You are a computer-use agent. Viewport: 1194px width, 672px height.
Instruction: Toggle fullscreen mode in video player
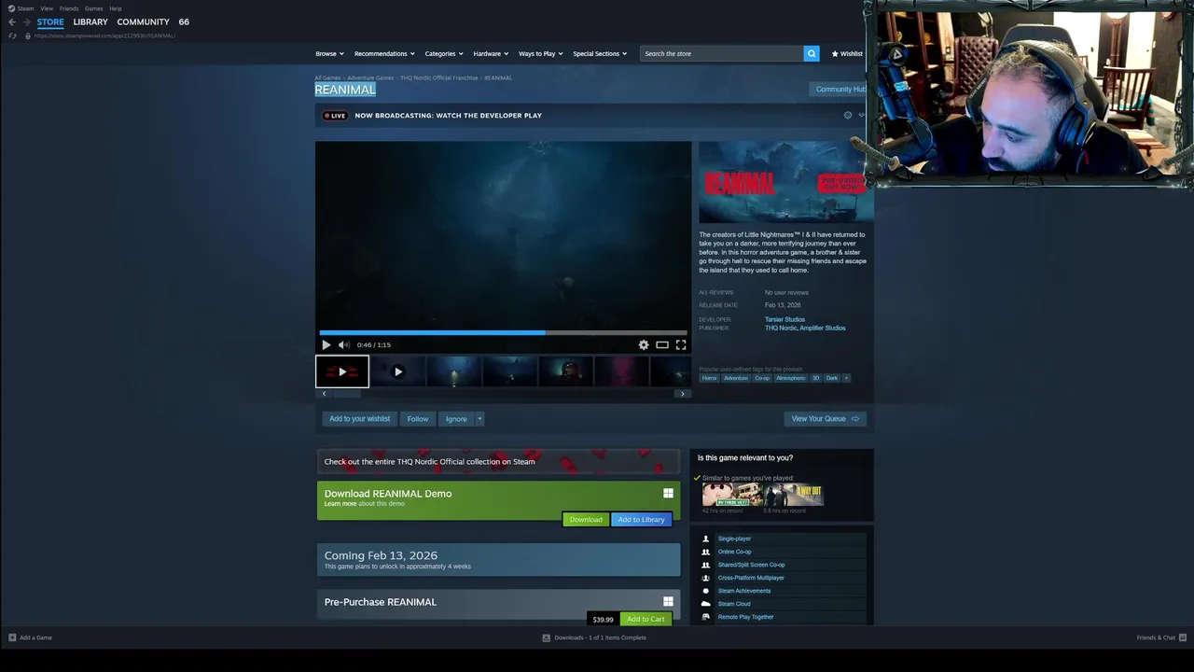coord(681,344)
